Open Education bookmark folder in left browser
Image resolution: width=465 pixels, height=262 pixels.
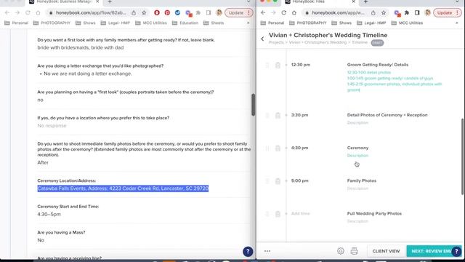coord(185,23)
